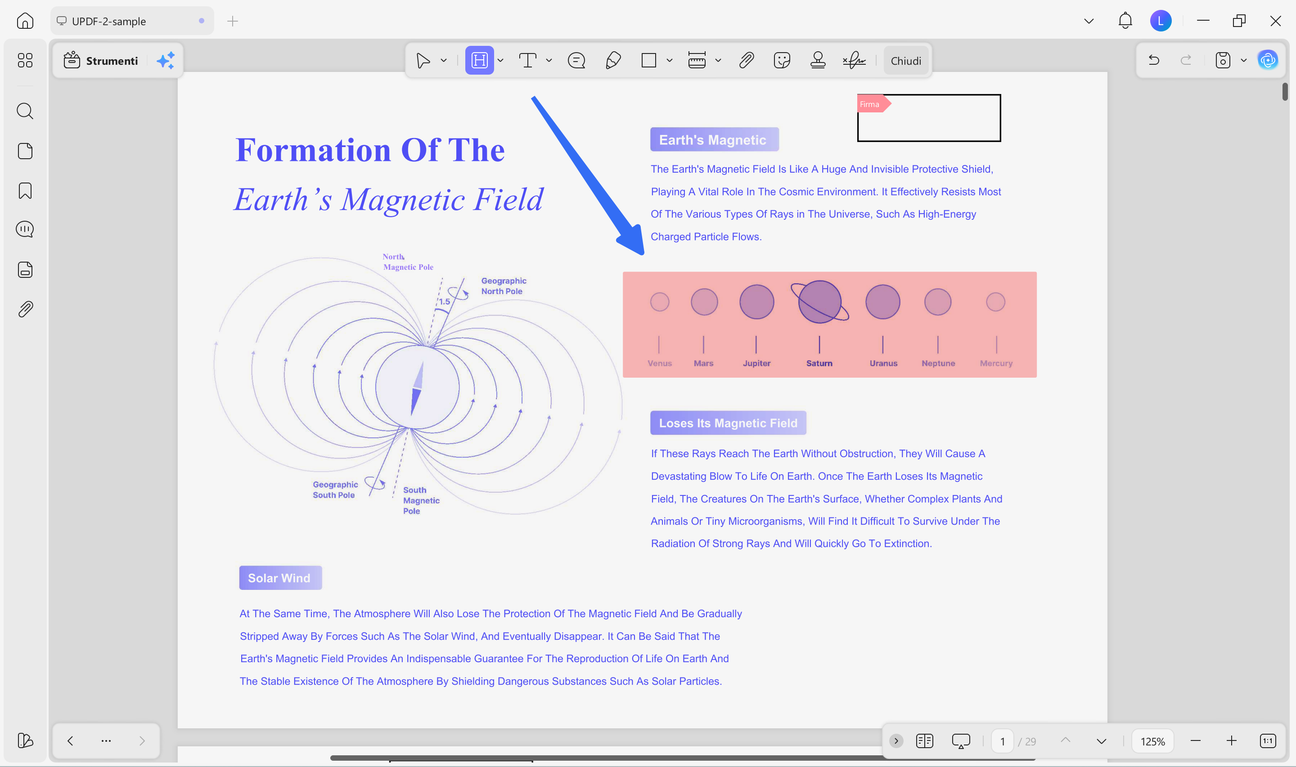This screenshot has height=767, width=1296.
Task: Choose the attachment paperclip tool in toolbar
Action: click(x=746, y=61)
